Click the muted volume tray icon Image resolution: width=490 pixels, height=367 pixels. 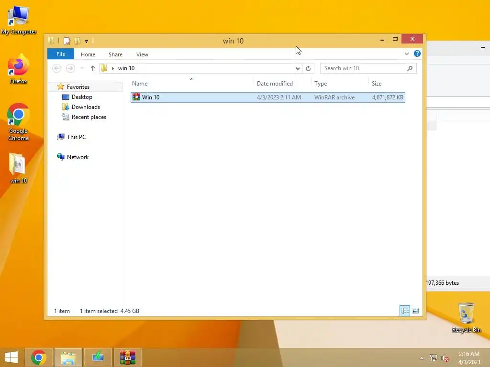[x=445, y=358]
